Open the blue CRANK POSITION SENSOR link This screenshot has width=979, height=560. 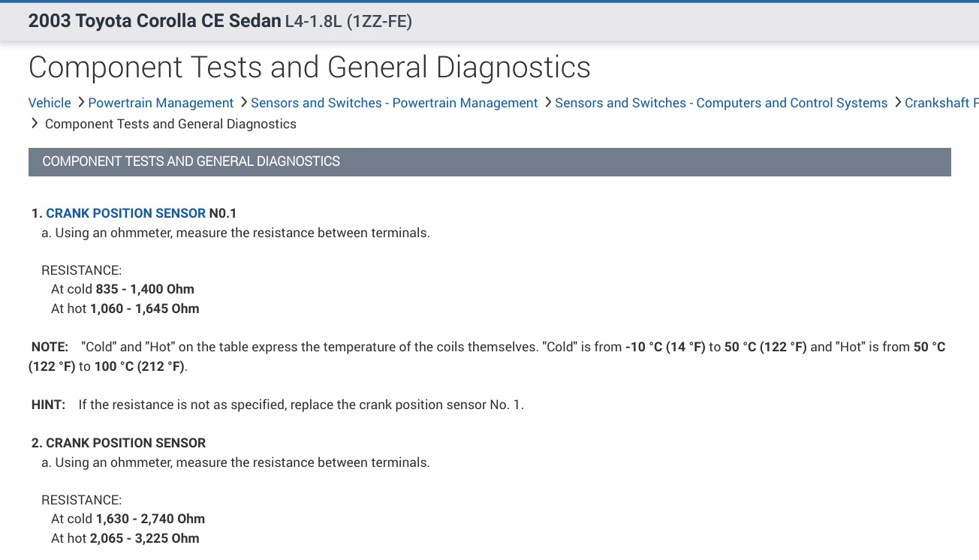pyautogui.click(x=125, y=213)
